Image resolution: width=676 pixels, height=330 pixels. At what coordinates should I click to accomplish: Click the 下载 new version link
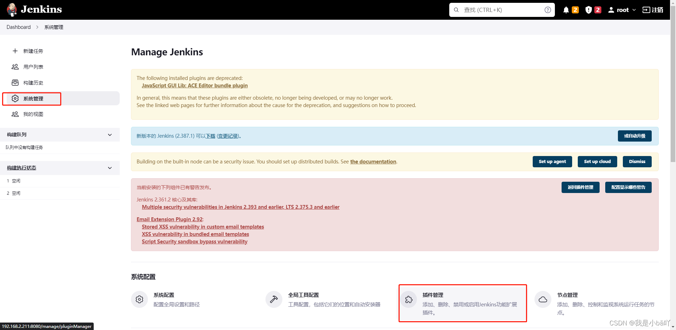(211, 136)
